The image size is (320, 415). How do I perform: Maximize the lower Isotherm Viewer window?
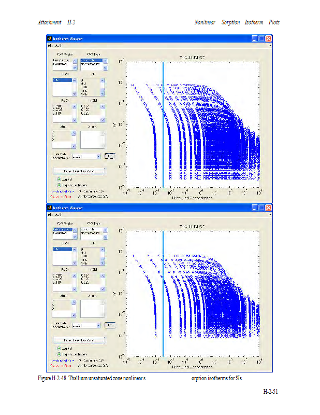coord(261,208)
